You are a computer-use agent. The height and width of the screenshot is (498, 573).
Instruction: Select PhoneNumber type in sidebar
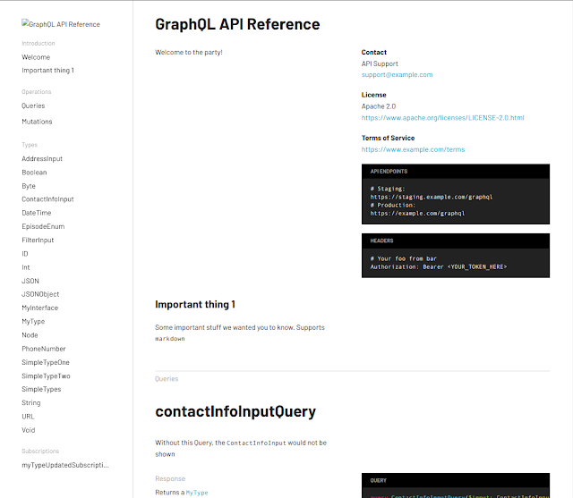44,349
